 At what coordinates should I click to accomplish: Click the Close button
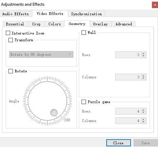point(118,143)
